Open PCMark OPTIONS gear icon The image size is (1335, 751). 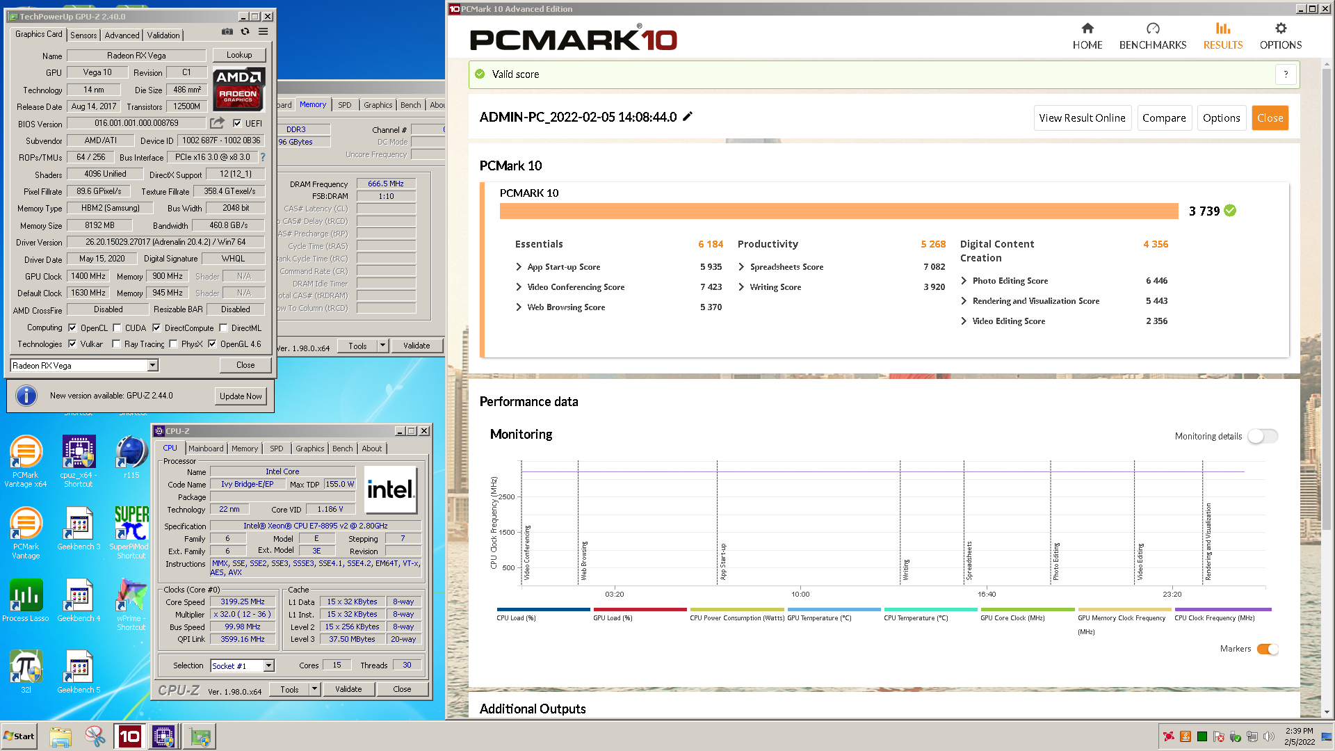[x=1281, y=29]
